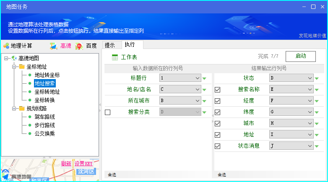This screenshot has width=328, height=182.
Task: Open the 标题行 row dropdown
Action: point(180,78)
